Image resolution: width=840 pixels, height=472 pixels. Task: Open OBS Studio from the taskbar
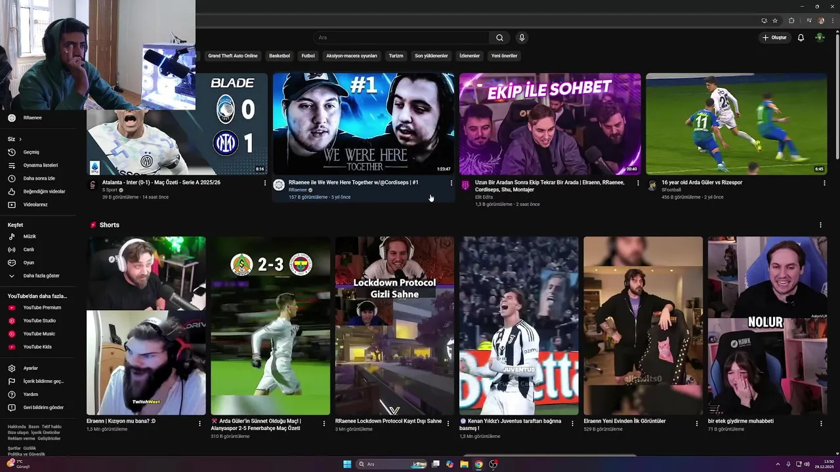[x=493, y=464]
